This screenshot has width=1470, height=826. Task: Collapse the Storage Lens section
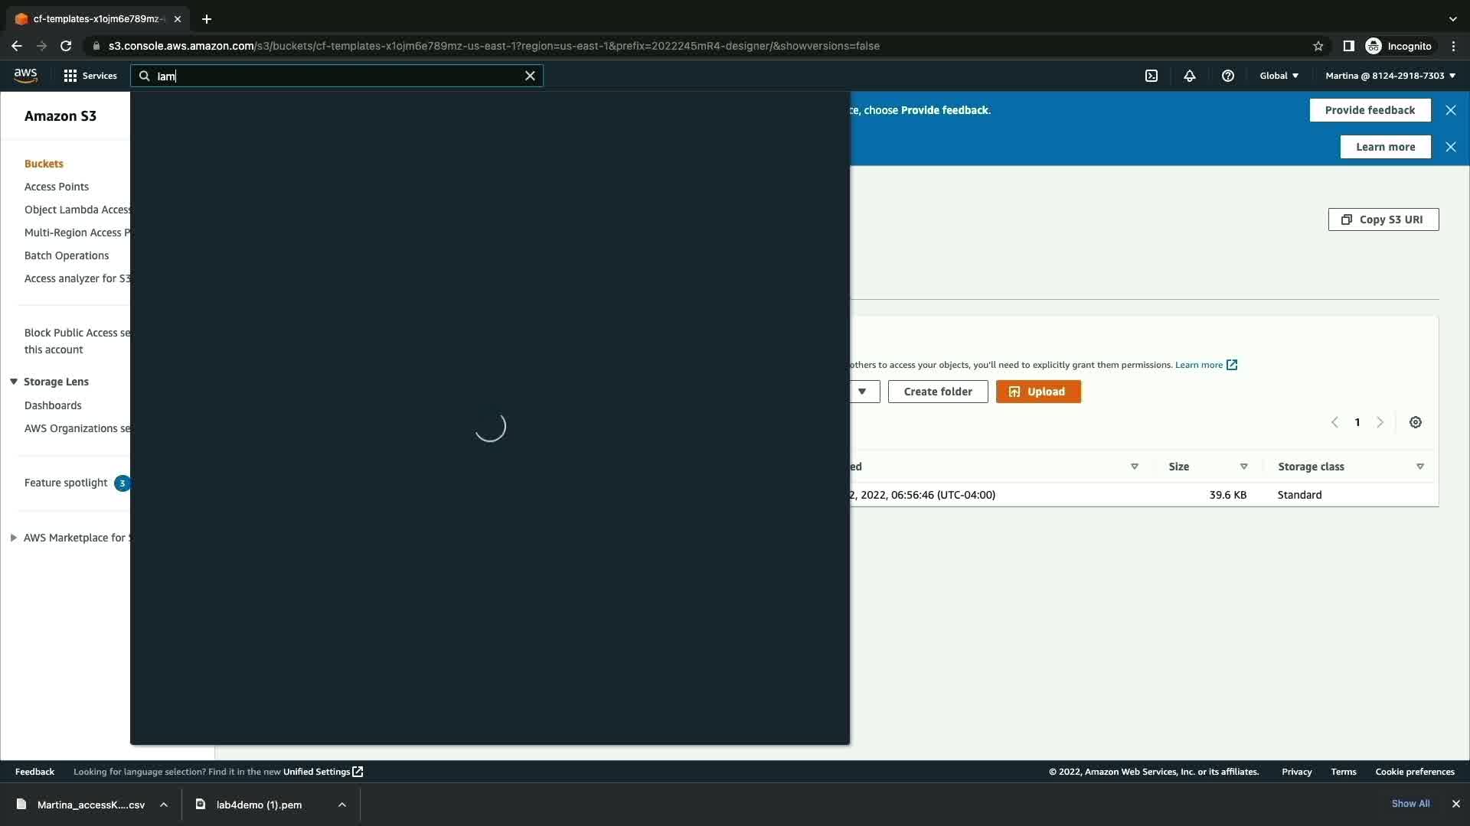click(x=14, y=382)
